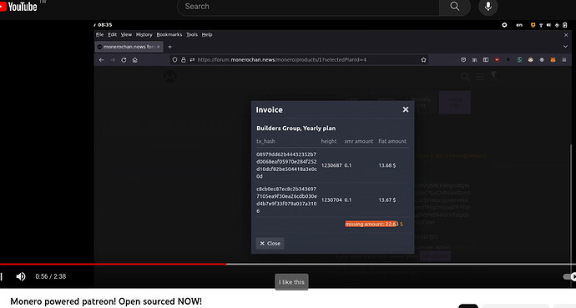Go to browser home page

point(134,60)
